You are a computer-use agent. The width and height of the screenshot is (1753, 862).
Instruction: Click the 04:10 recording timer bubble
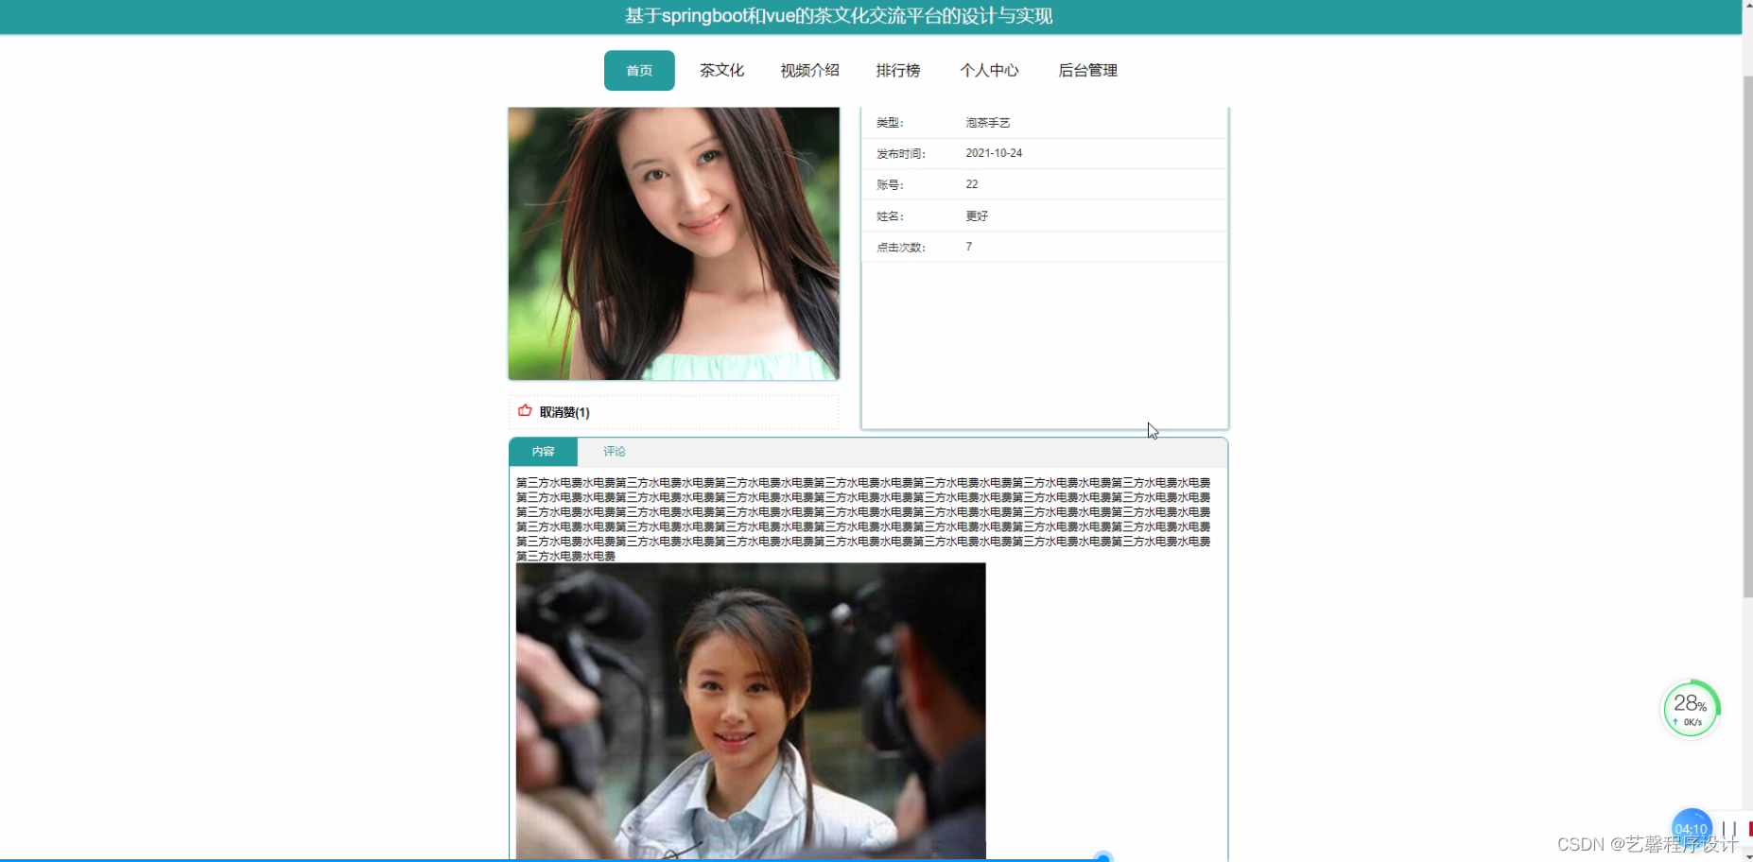point(1690,828)
